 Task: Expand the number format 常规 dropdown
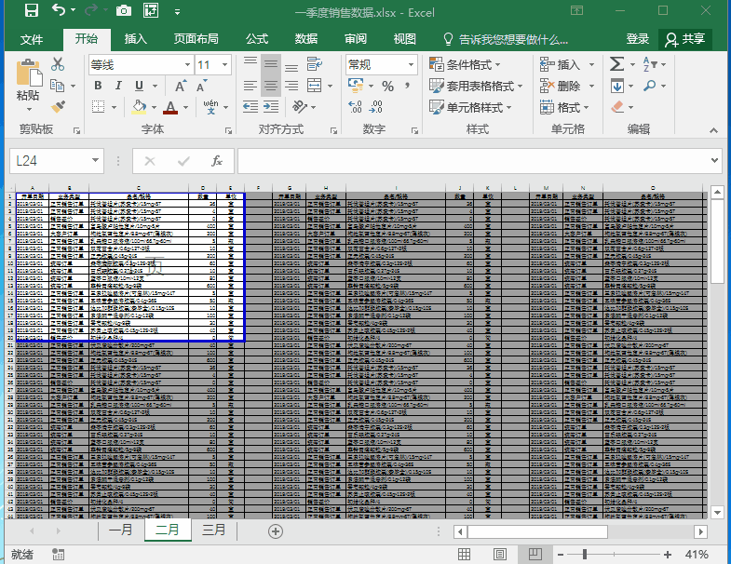click(x=411, y=65)
